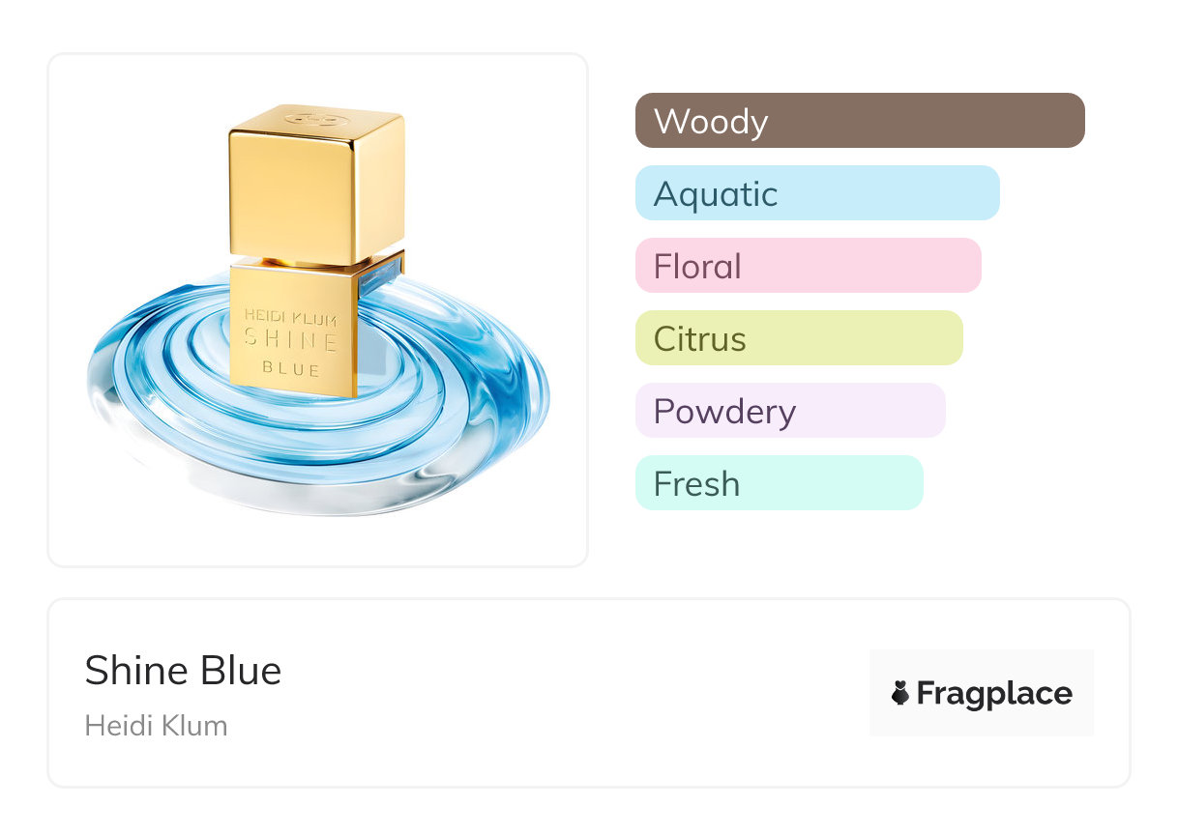Select the lavender Powdery accord bar
Image resolution: width=1178 pixels, height=835 pixels.
[789, 411]
